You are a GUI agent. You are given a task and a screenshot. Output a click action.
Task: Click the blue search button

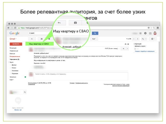point(95,33)
